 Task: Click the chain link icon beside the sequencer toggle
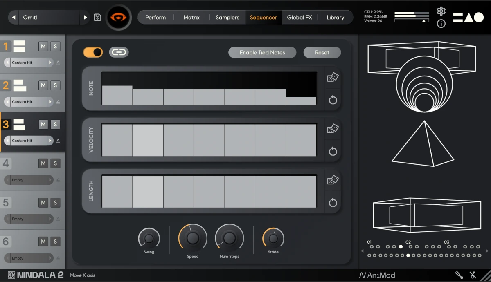pos(119,52)
